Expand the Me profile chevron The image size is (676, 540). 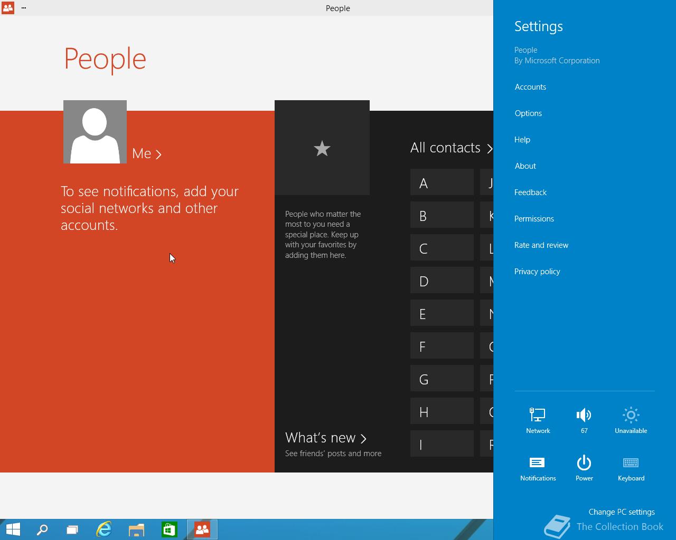[158, 154]
